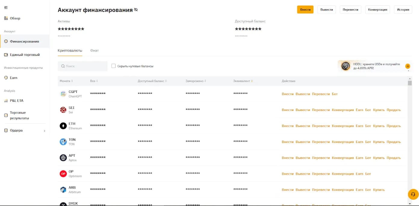Click the Arbitrum ARB coin icon
Screen dimensions: 419x206
click(63, 190)
